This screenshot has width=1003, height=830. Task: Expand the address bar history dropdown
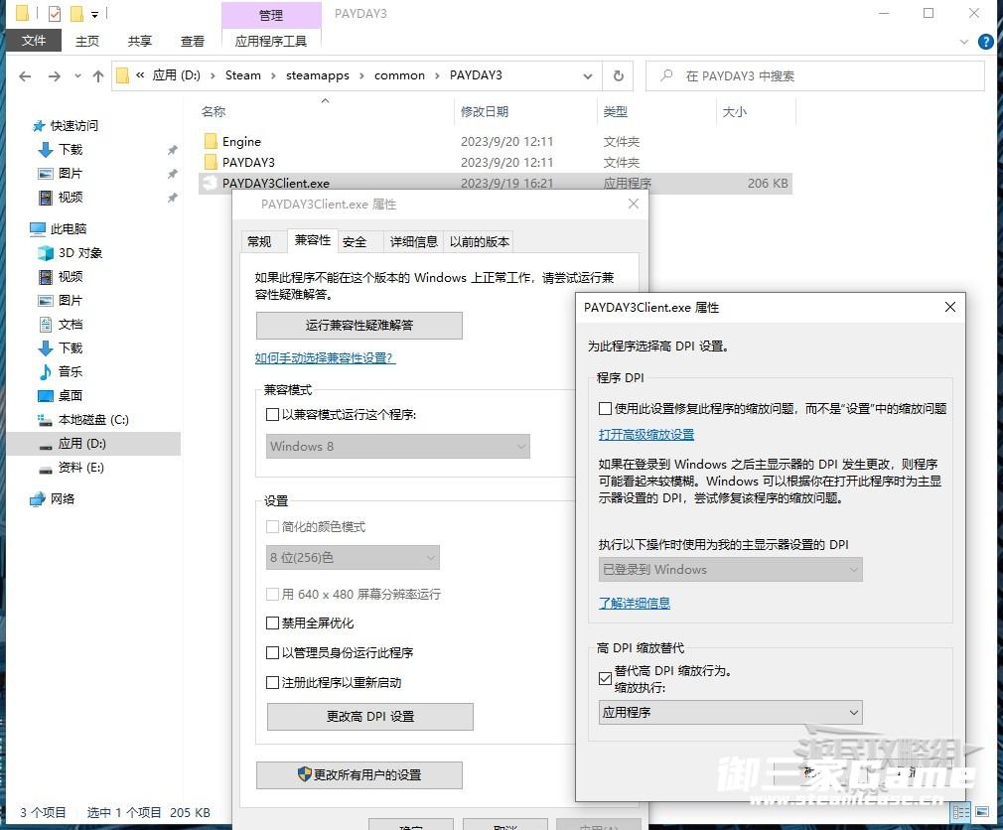tap(588, 75)
